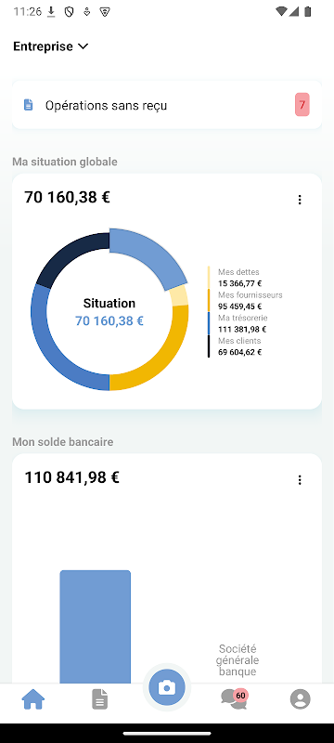Open three-dot menu on solde bancaire card
Viewport: 334px width, 743px height.
pos(300,480)
